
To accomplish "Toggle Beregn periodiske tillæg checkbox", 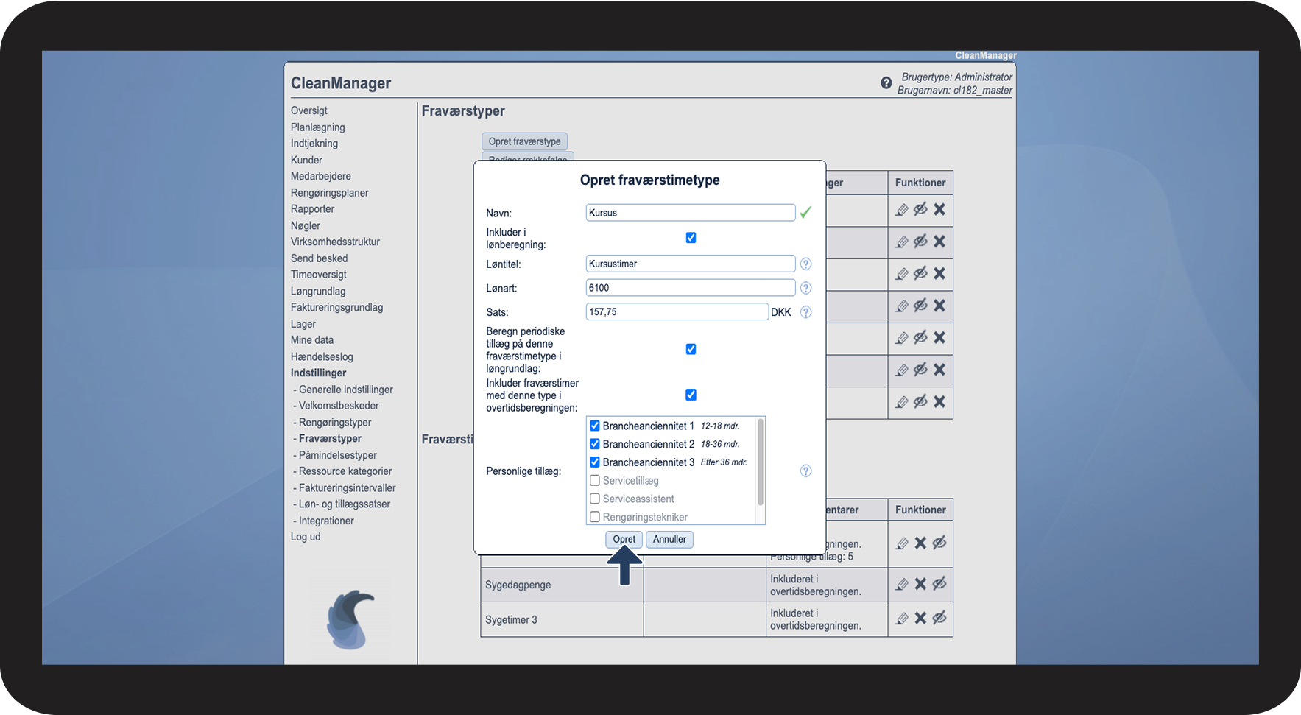I will (x=691, y=349).
